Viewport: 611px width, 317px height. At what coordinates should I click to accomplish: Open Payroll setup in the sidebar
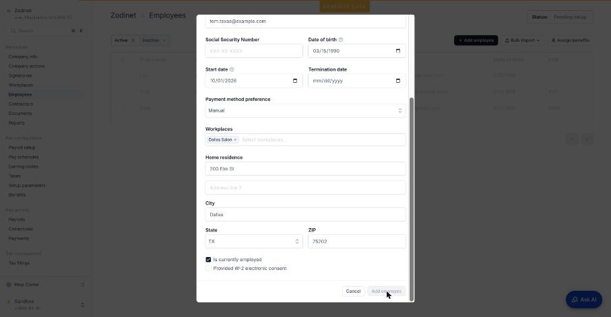coord(22,148)
